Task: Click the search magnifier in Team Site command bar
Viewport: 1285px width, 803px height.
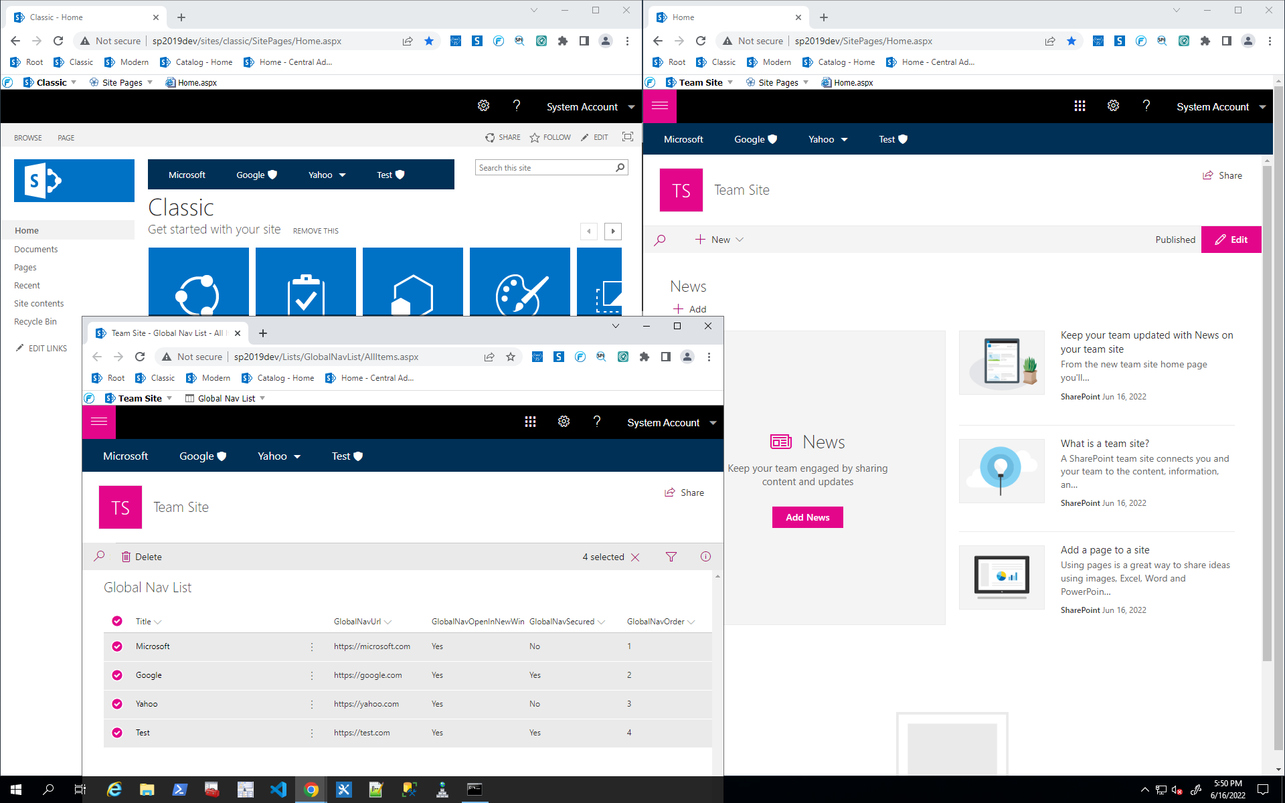Action: [660, 240]
